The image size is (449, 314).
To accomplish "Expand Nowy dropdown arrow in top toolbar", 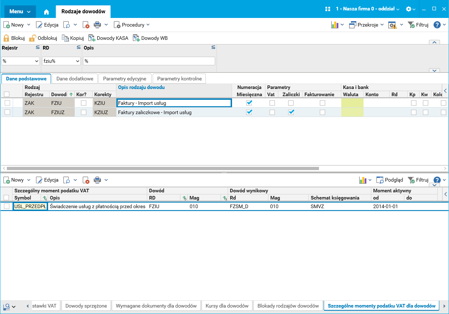I will [29, 25].
